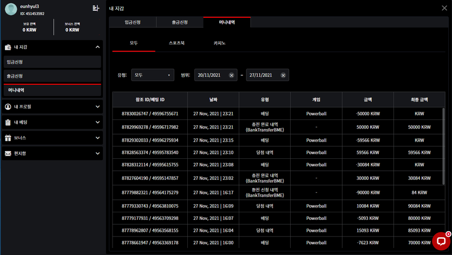Select the 모두 sub-tab
The image size is (452, 255).
pyautogui.click(x=134, y=43)
